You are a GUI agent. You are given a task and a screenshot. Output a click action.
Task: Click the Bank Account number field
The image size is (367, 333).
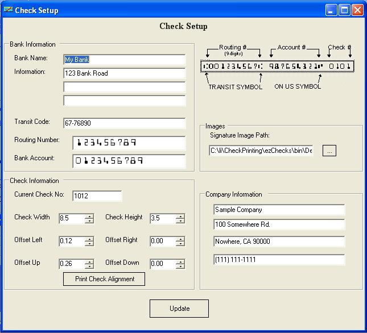129,161
